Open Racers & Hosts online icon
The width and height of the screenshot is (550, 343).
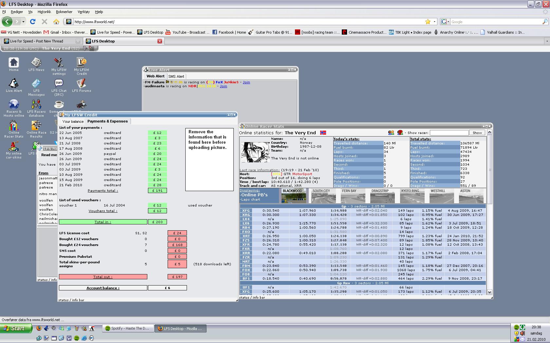click(x=14, y=108)
